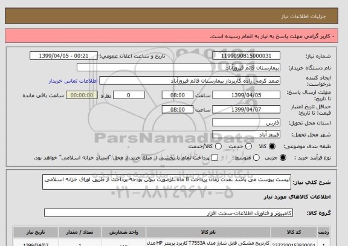Select the کالا radio button
Image resolution: width=348 pixels, height=246 pixels.
(272, 146)
